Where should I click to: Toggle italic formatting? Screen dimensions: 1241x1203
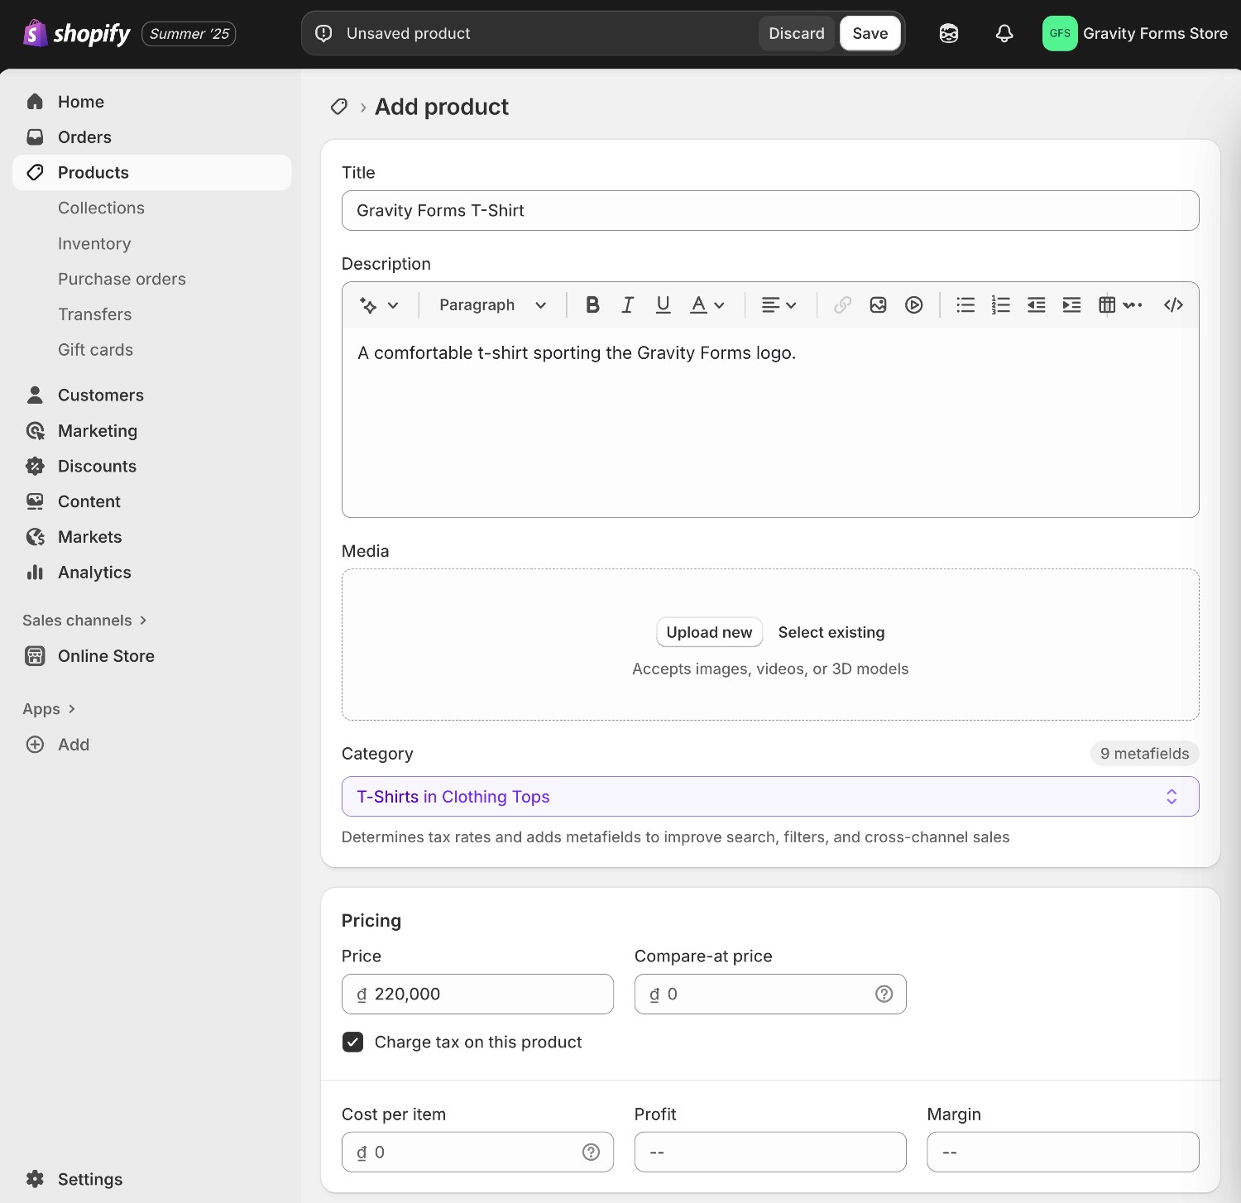coord(628,305)
